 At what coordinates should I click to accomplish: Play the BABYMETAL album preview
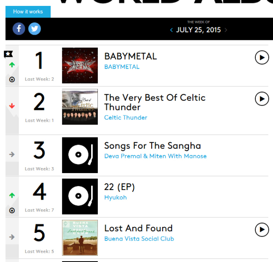262,57
